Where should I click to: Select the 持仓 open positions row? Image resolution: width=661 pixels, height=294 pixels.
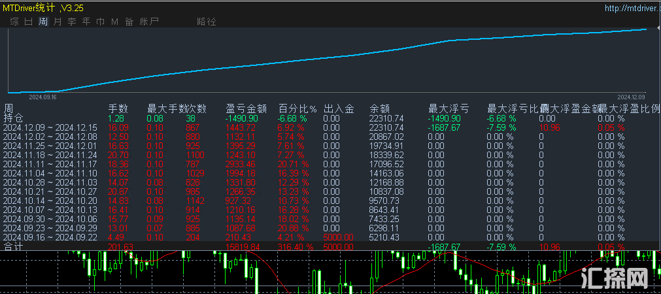coord(13,118)
